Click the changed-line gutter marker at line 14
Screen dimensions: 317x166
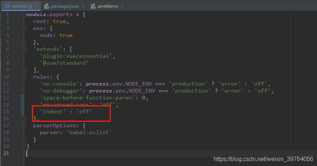click(22, 105)
